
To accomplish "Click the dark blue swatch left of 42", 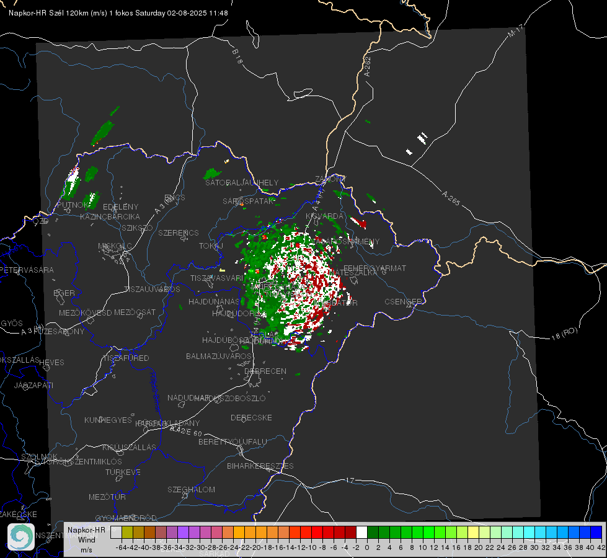I will (596, 532).
